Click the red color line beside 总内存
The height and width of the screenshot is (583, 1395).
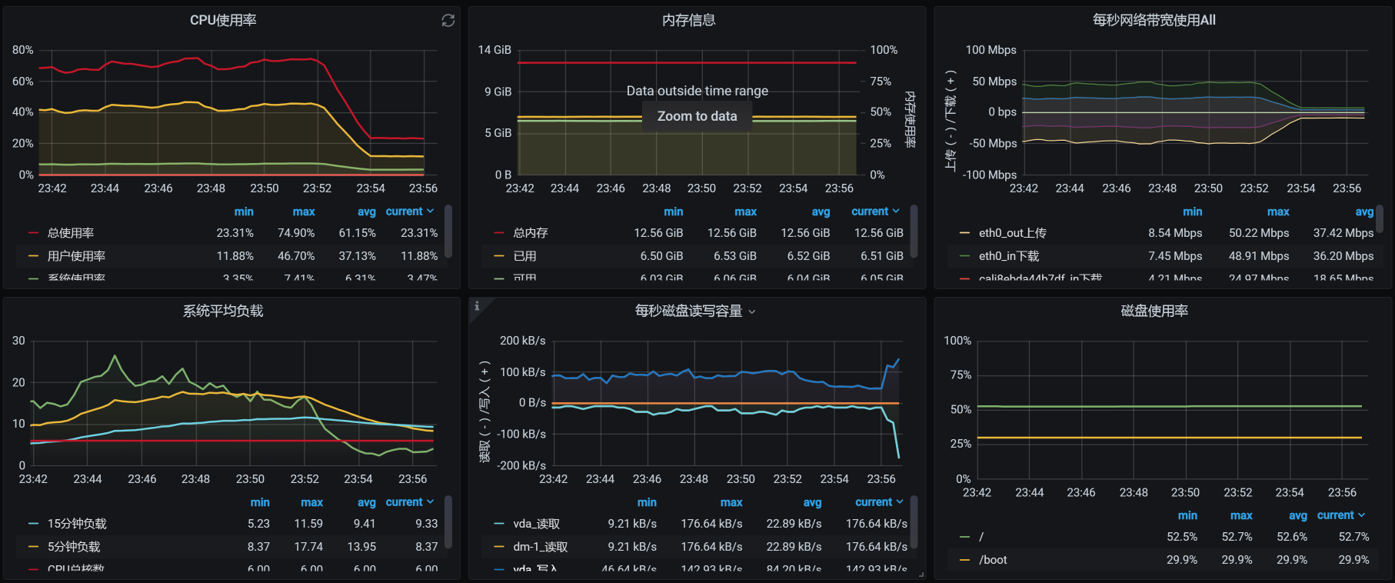click(x=499, y=233)
